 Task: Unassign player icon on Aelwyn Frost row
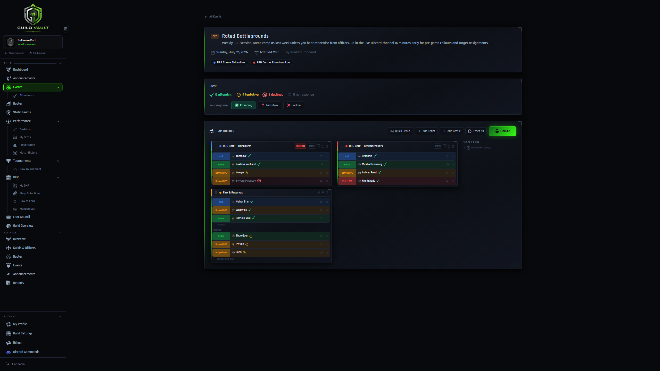click(447, 173)
